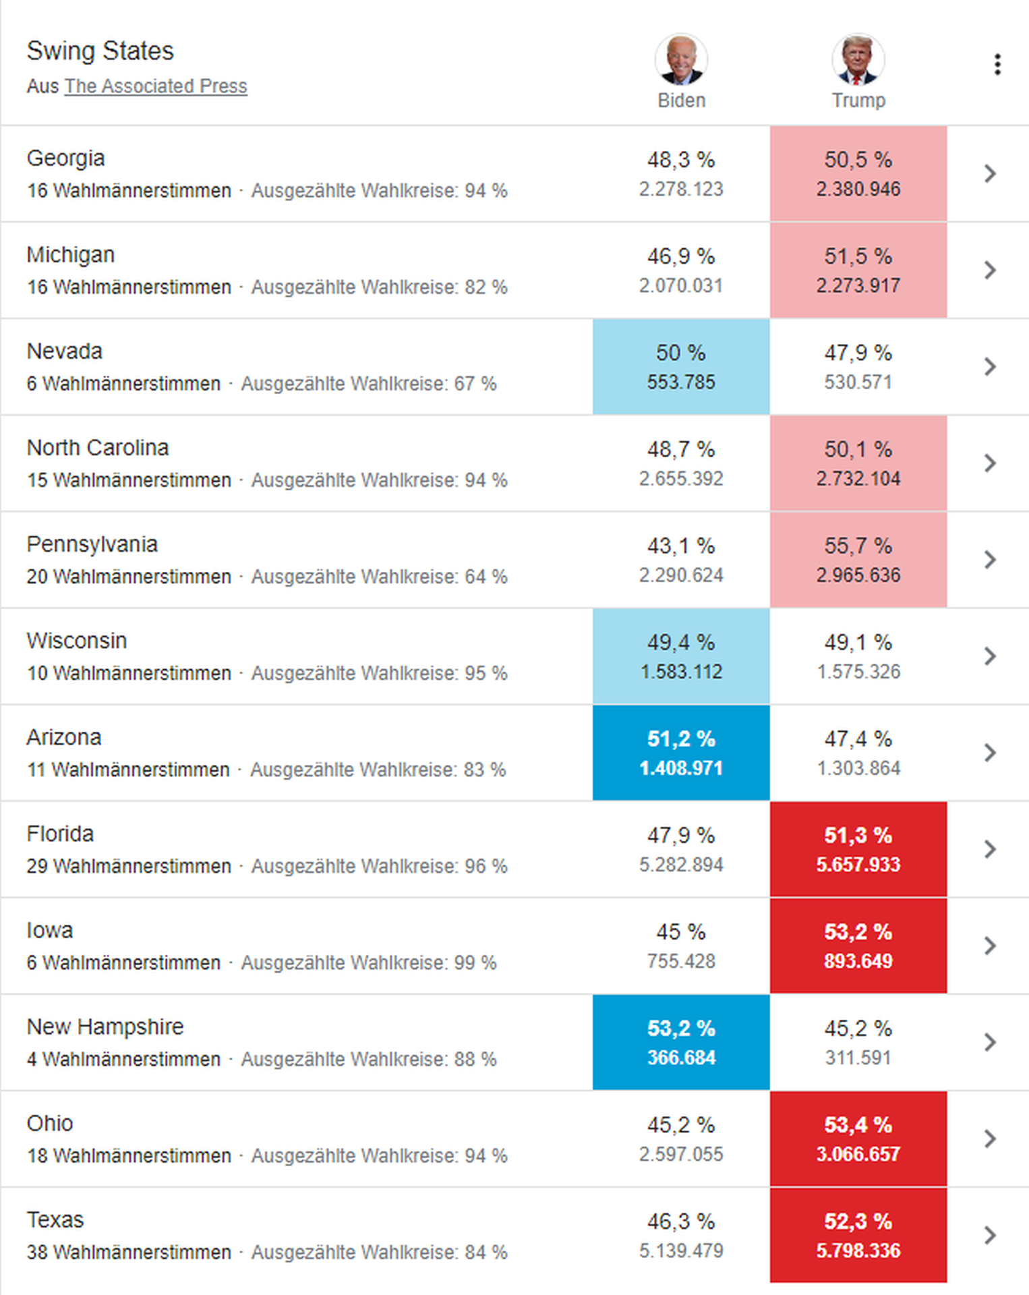Click the Pennsylvania state name
The image size is (1029, 1295).
click(92, 544)
